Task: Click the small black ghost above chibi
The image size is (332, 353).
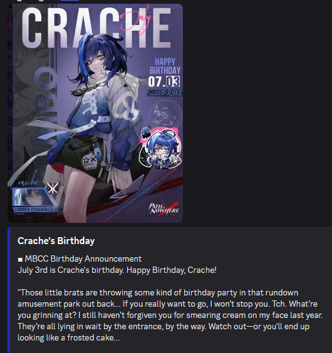Action: click(145, 133)
